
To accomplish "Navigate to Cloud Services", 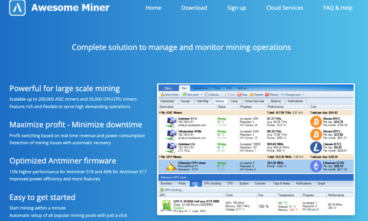I will (284, 8).
